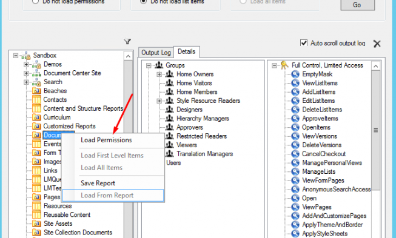Select the Hierarchy Managers group
This screenshot has width=396, height=238.
(x=203, y=119)
